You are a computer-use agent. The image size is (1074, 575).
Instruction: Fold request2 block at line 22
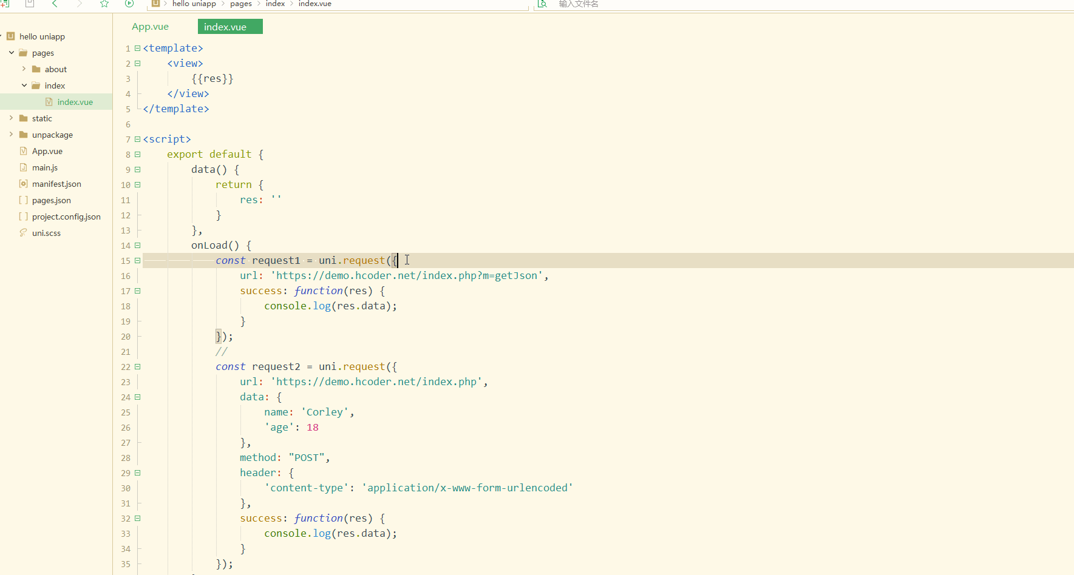(x=138, y=367)
